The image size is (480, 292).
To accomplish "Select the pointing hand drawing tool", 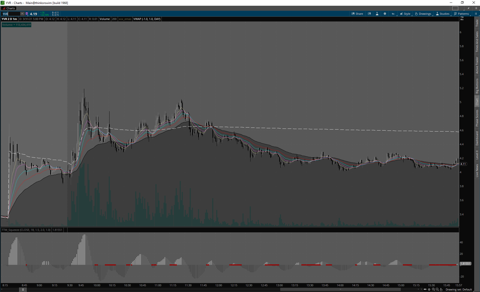I will (441, 290).
